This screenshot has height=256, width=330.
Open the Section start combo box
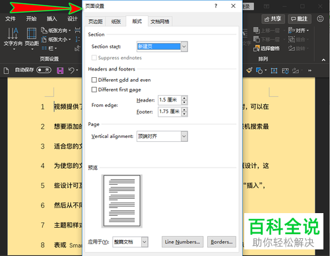(x=162, y=46)
